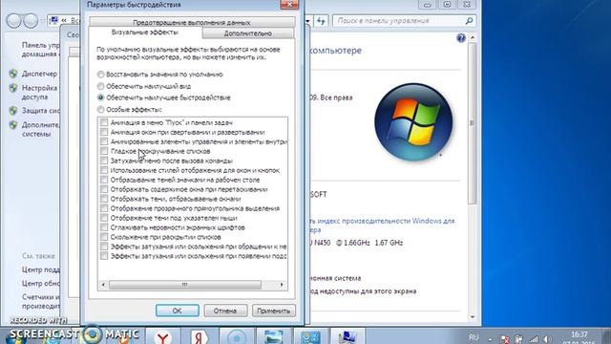Open the blue help question mark icon
Viewport: 611px width, 344px height.
click(461, 38)
